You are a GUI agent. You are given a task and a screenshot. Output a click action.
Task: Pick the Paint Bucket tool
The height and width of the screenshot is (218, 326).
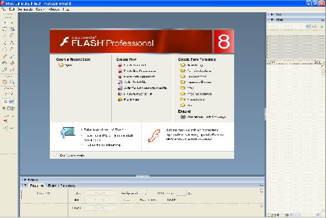pyautogui.click(x=12, y=63)
